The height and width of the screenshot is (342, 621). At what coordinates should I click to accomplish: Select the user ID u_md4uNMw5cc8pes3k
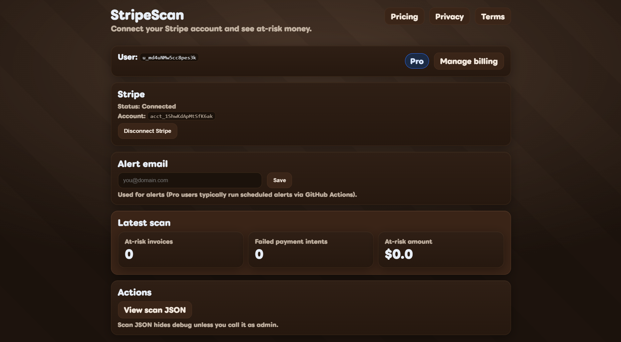coord(169,57)
